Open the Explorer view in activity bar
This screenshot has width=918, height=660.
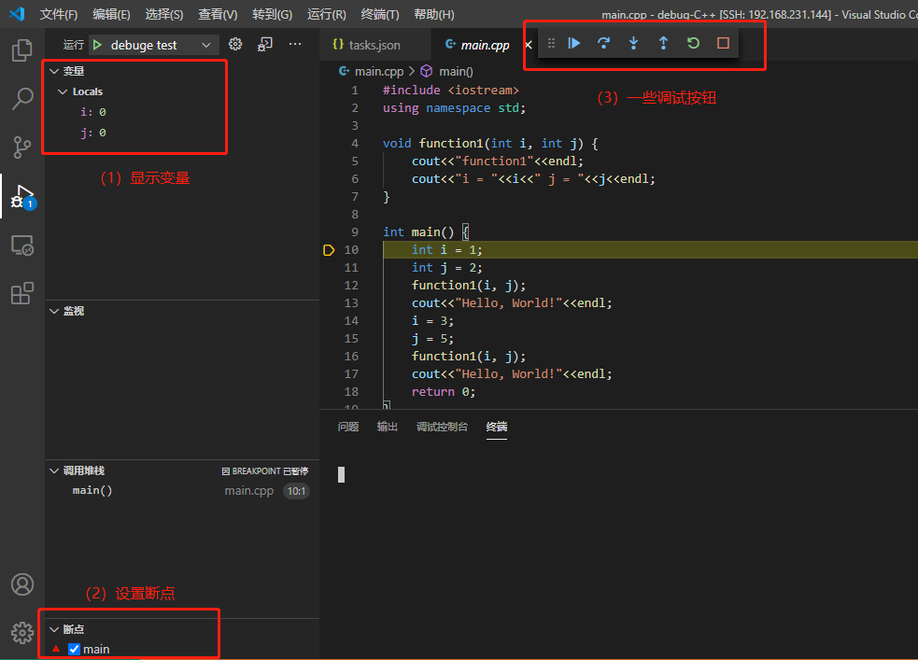point(22,50)
